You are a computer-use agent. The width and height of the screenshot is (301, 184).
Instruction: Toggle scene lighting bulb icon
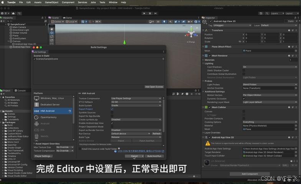click(164, 21)
